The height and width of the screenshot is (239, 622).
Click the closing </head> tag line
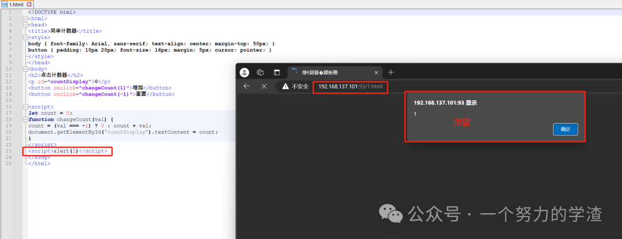[39, 63]
